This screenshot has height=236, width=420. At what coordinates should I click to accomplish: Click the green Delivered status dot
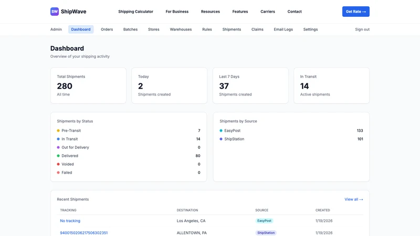tap(58, 156)
